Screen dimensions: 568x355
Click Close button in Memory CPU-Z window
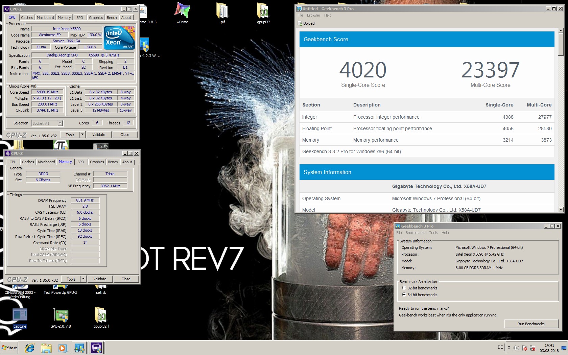126,279
